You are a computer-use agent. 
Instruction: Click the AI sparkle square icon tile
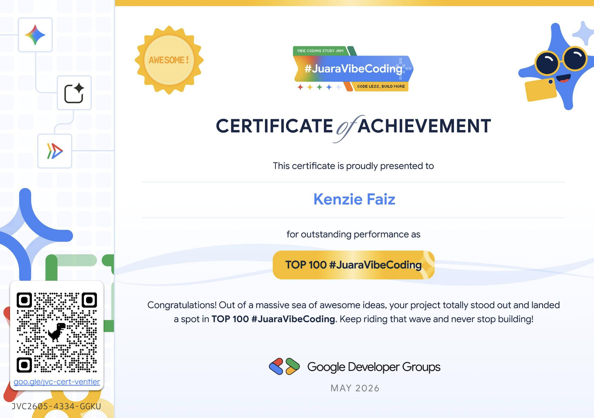pyautogui.click(x=74, y=93)
